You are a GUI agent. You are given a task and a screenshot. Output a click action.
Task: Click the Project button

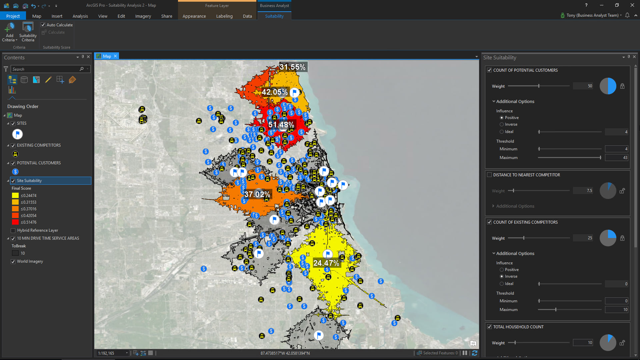(x=13, y=16)
